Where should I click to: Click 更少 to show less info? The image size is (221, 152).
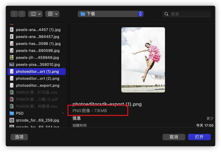(210, 118)
